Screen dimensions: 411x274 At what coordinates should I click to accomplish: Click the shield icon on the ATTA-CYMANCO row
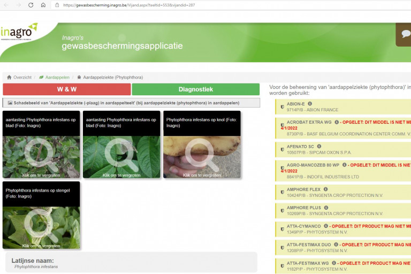coord(283,229)
